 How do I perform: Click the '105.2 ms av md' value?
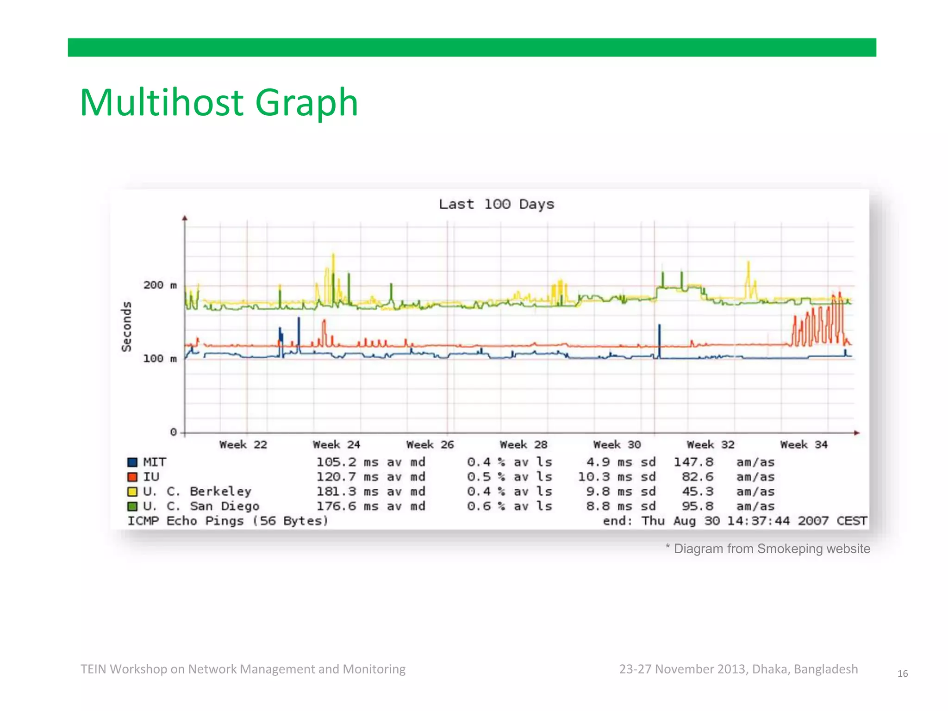click(371, 462)
